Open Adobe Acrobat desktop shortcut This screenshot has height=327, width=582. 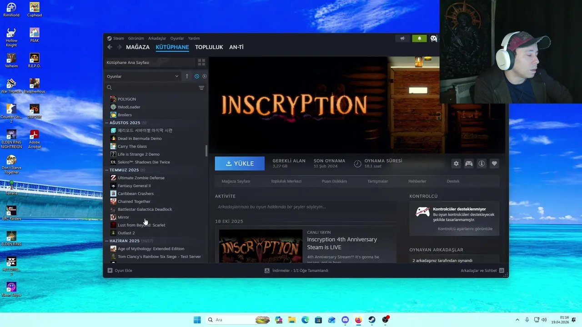pos(35,139)
